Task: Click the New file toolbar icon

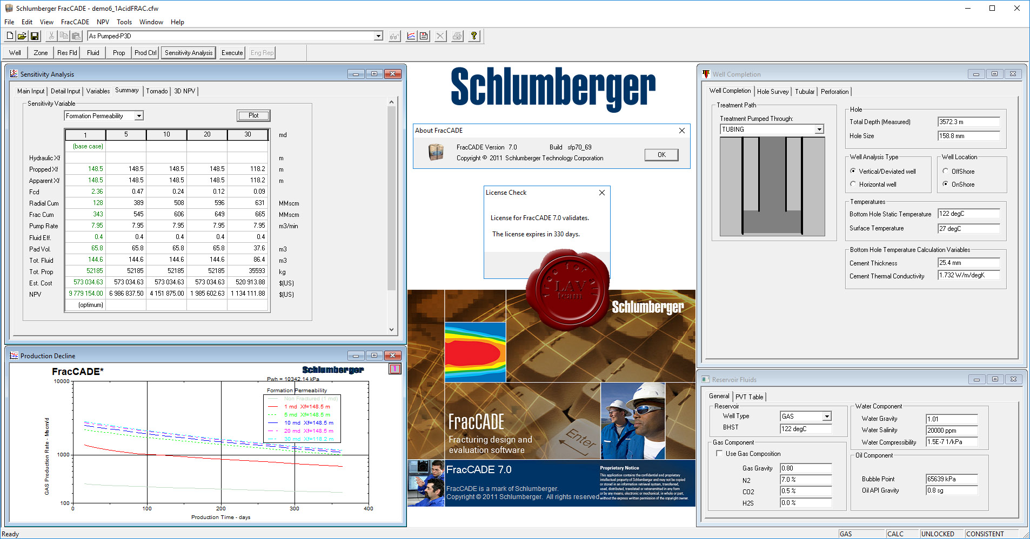Action: pyautogui.click(x=10, y=36)
